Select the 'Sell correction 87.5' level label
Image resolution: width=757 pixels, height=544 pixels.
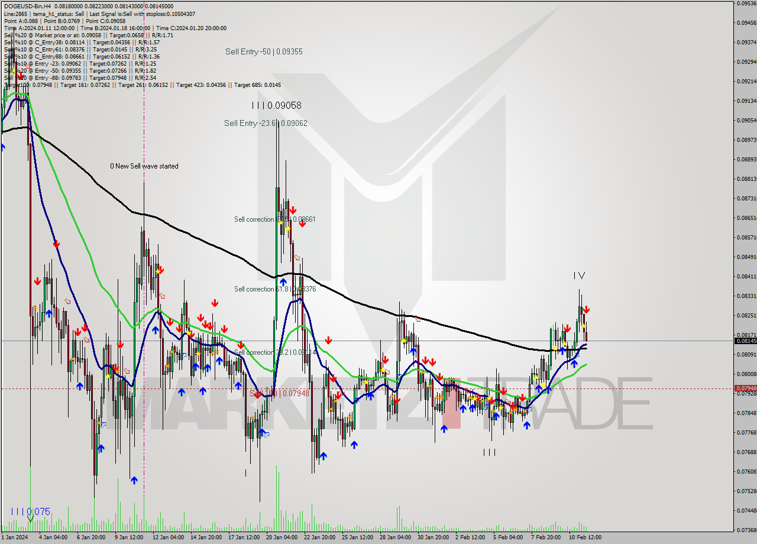(274, 219)
